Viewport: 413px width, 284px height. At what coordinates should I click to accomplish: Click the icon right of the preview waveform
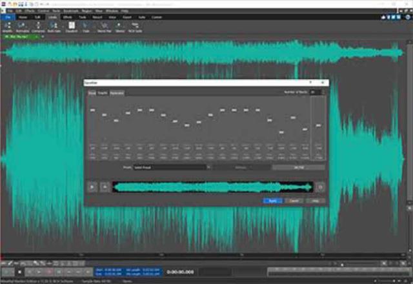coord(320,187)
